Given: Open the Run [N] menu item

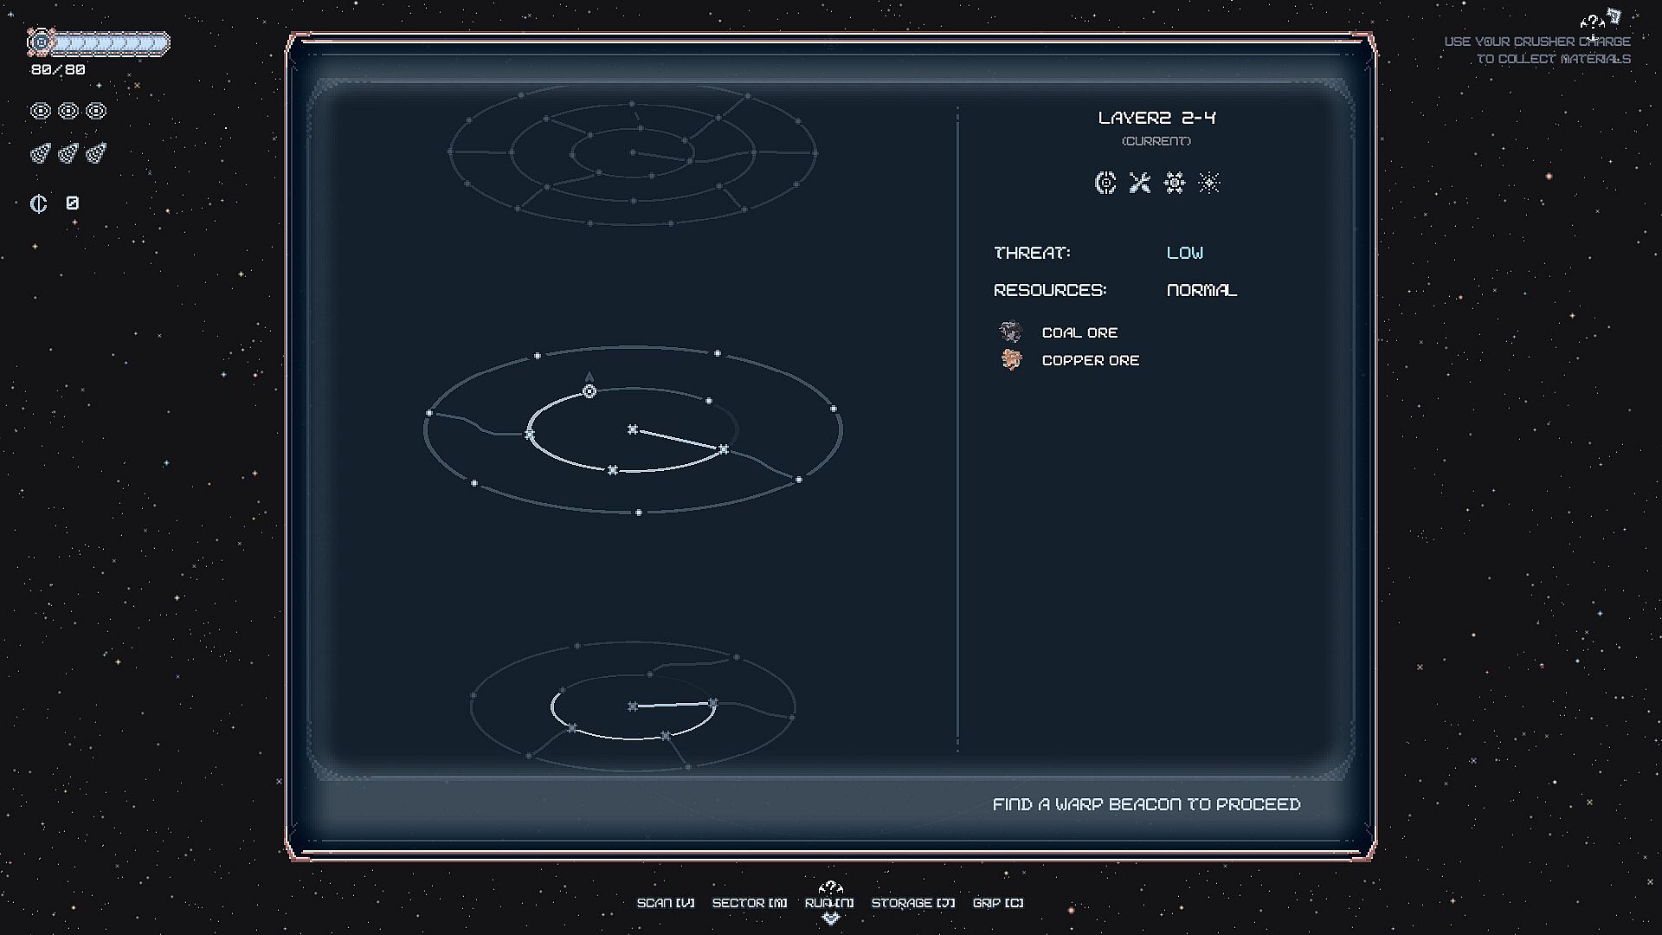Looking at the screenshot, I should pyautogui.click(x=828, y=903).
